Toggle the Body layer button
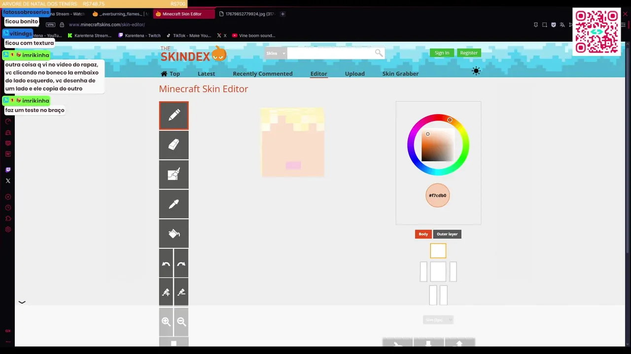Image resolution: width=631 pixels, height=354 pixels. (x=423, y=234)
